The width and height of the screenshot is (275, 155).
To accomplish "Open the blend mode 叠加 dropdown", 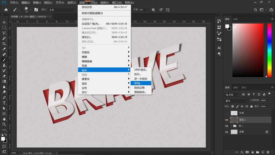I will (x=236, y=101).
